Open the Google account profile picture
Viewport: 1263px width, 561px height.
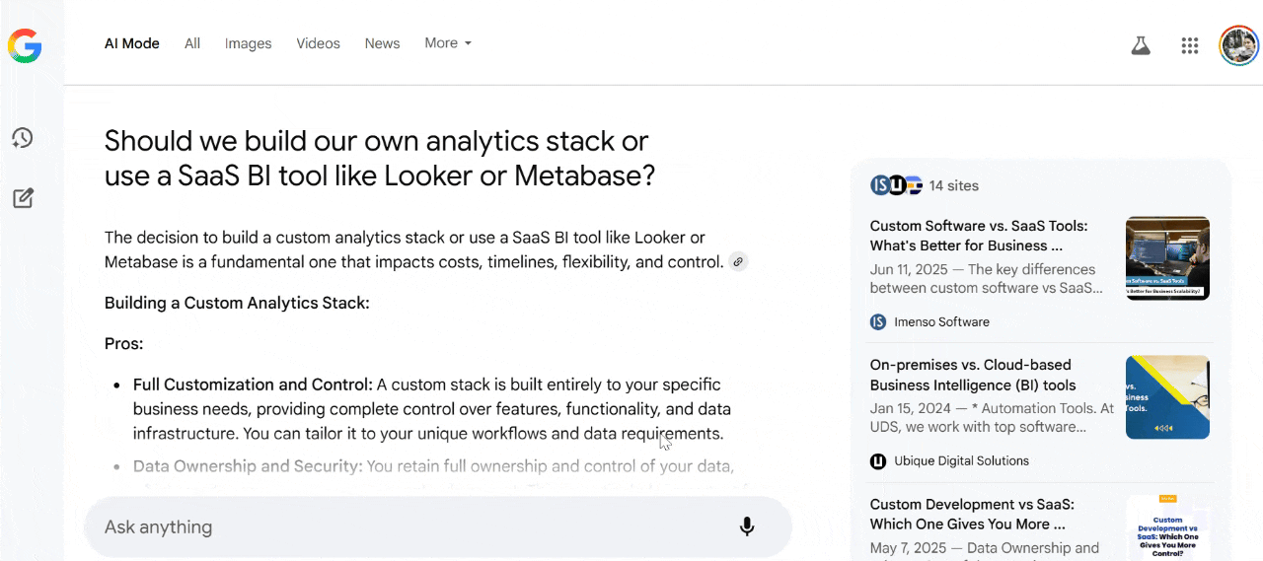1238,45
